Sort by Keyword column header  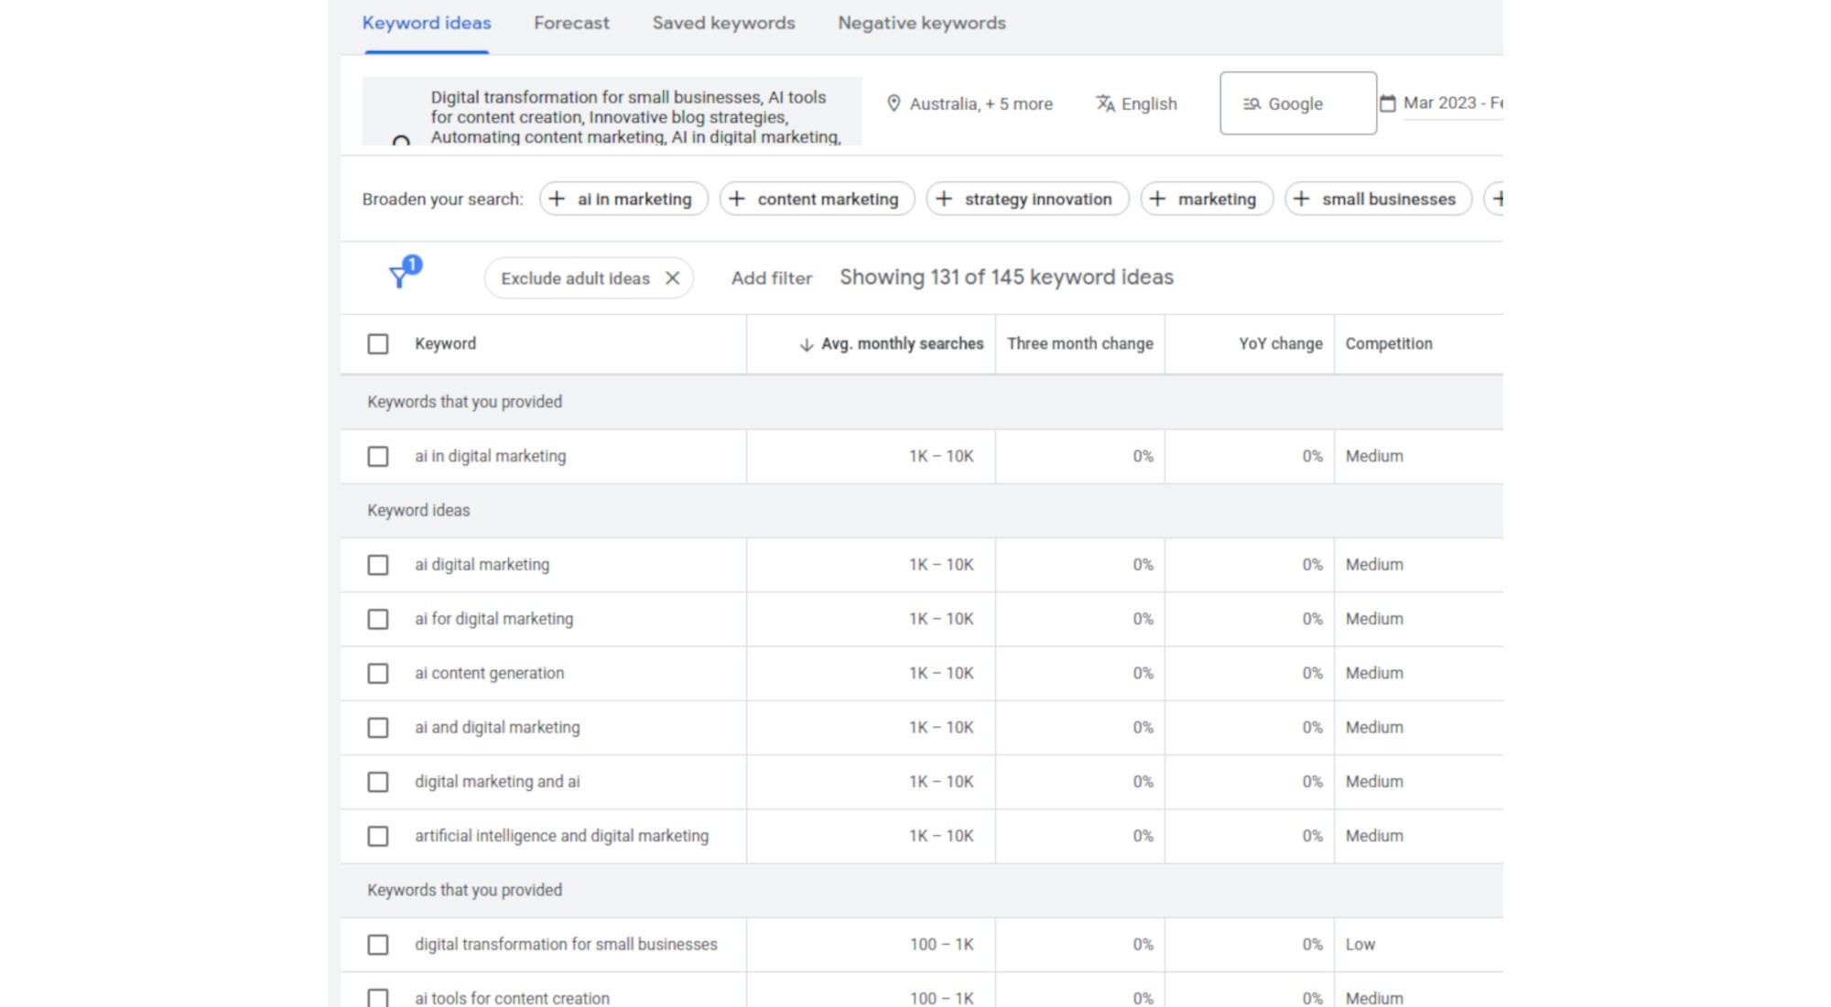pyautogui.click(x=445, y=344)
